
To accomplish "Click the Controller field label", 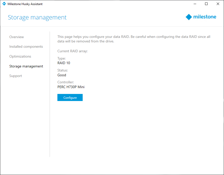I will [65, 82].
